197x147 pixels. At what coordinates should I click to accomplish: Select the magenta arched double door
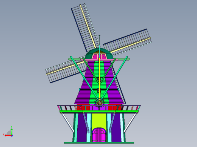(99, 135)
